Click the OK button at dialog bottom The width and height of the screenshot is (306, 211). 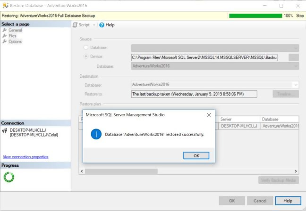pyautogui.click(x=232, y=201)
